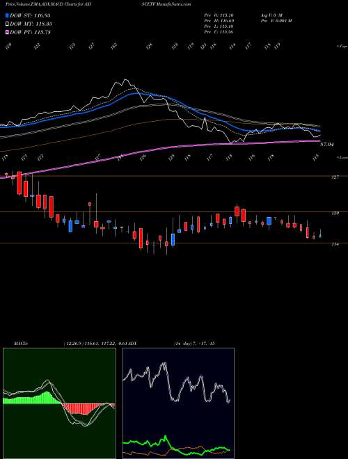Click the ADX '(14 day) 7, +17, -15' readout

point(194,343)
